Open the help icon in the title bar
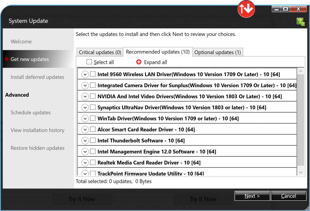This screenshot has width=310, height=211. click(301, 21)
